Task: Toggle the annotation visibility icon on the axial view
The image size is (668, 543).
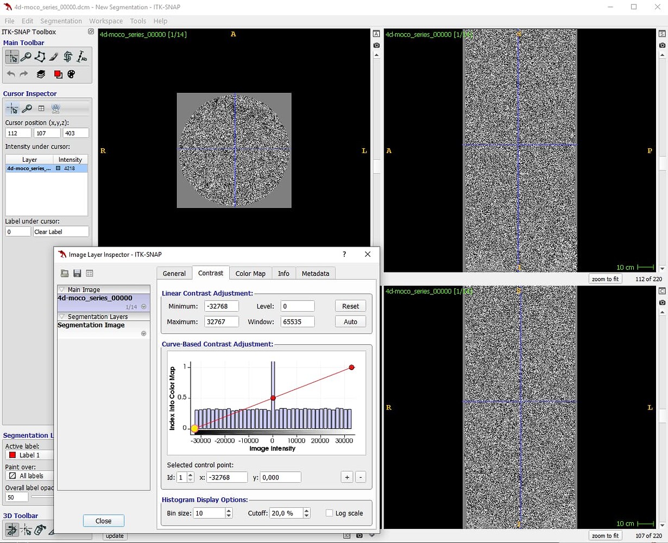Action: (376, 33)
